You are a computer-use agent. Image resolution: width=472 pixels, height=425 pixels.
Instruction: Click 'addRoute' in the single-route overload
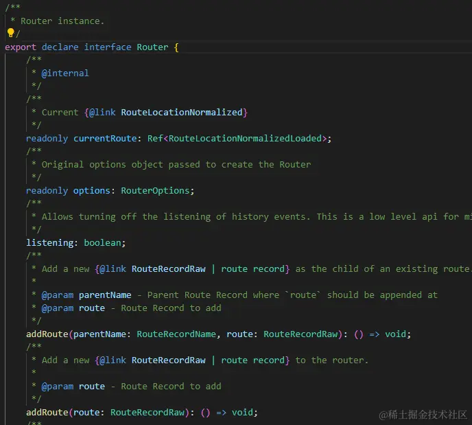tap(47, 413)
